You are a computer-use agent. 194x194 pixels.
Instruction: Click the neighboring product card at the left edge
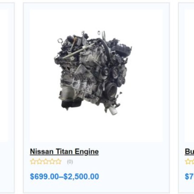(7, 98)
